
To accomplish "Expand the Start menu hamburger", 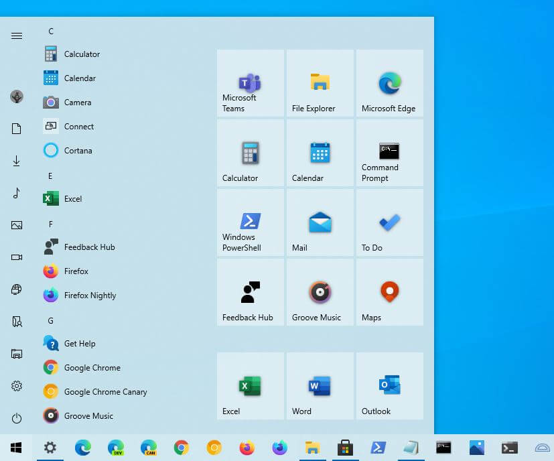I will tap(17, 36).
